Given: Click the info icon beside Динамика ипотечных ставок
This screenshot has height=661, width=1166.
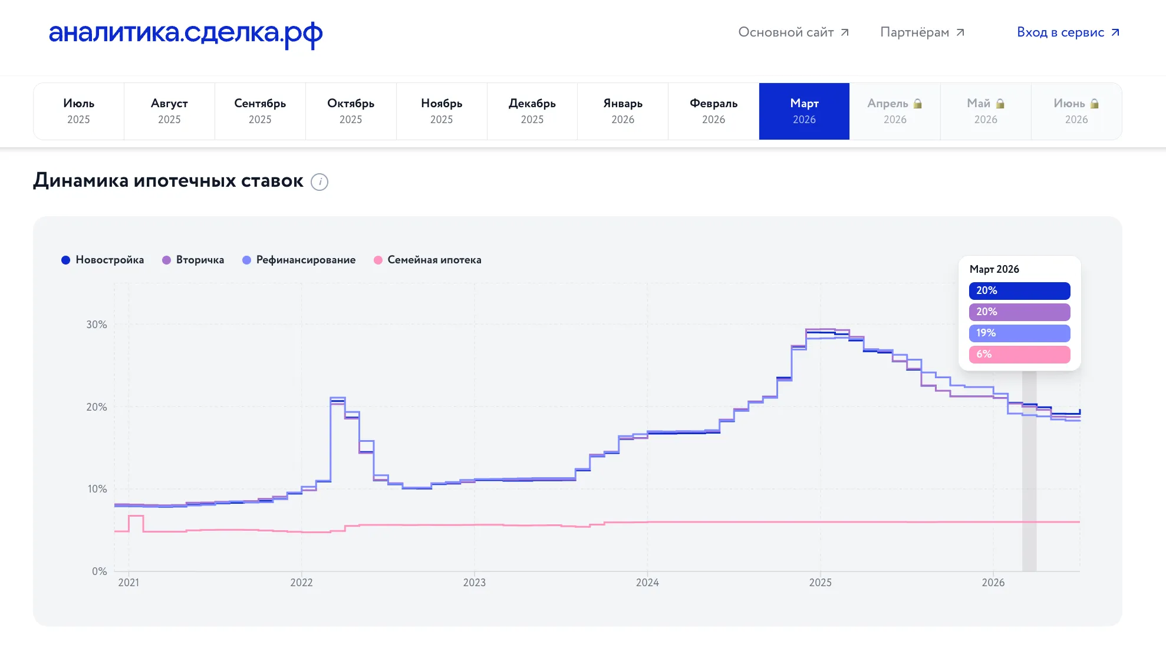Looking at the screenshot, I should [x=320, y=182].
